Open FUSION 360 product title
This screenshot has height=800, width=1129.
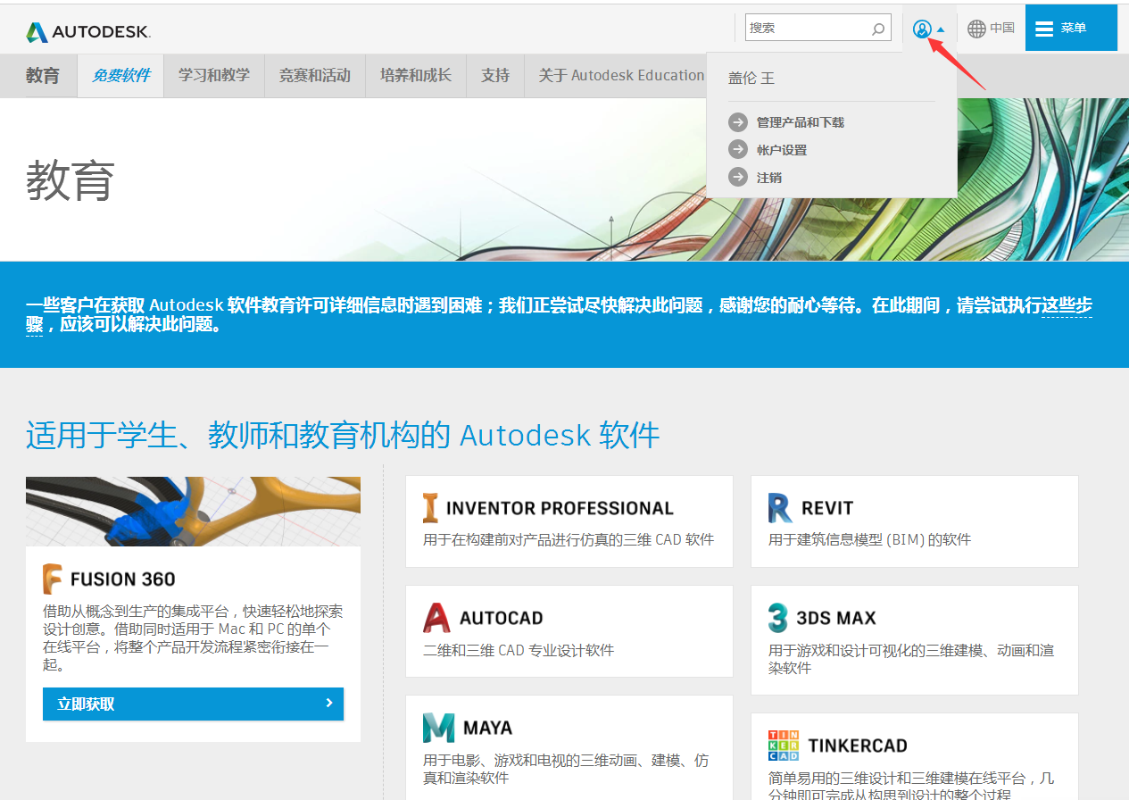tap(123, 579)
